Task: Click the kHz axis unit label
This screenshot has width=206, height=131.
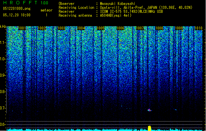Action: [3, 27]
